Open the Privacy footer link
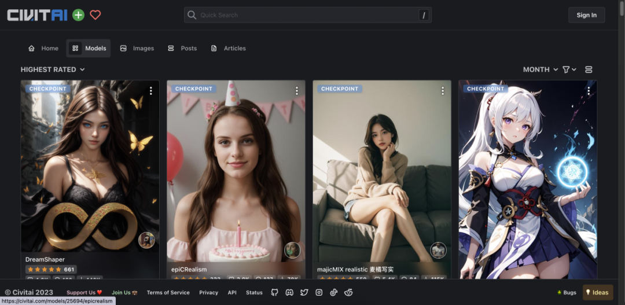This screenshot has height=305, width=625. (x=208, y=292)
